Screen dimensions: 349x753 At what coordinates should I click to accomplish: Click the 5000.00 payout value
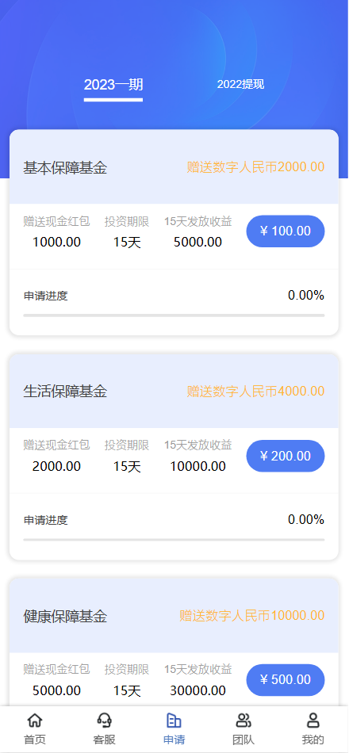pyautogui.click(x=198, y=242)
